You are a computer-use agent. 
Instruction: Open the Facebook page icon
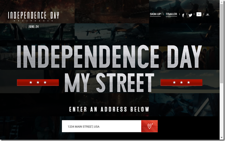pos(183,15)
